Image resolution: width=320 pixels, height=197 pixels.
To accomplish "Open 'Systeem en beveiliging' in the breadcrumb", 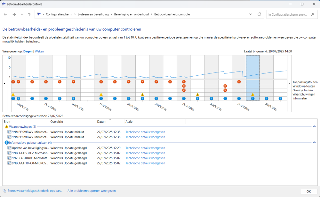I will (93, 14).
